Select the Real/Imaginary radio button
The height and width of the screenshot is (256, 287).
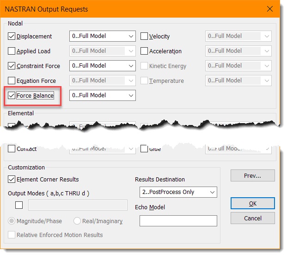point(77,221)
